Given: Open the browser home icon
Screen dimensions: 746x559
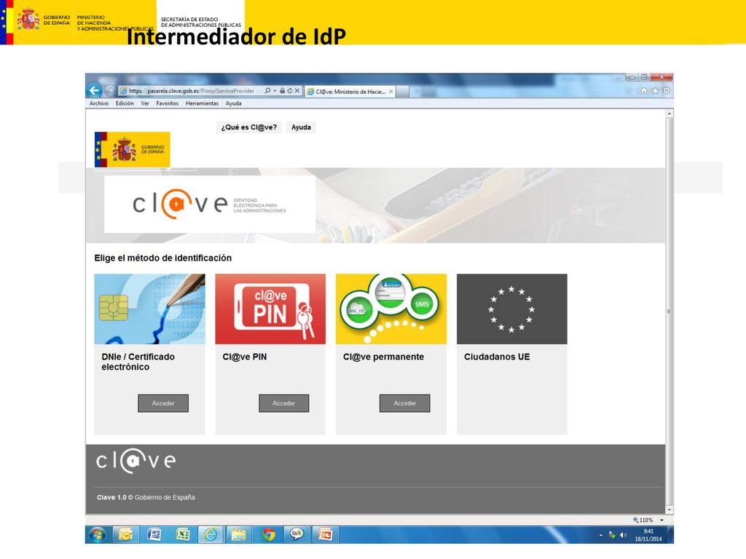Looking at the screenshot, I should tap(644, 91).
